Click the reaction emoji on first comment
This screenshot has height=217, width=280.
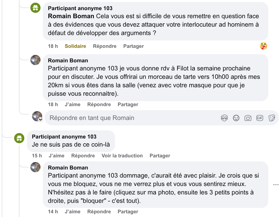(263, 46)
